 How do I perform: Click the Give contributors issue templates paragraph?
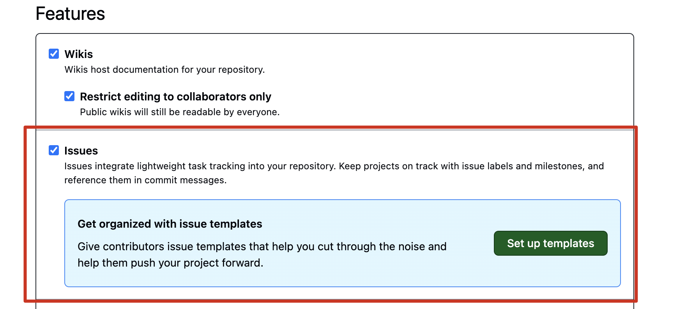(x=262, y=247)
